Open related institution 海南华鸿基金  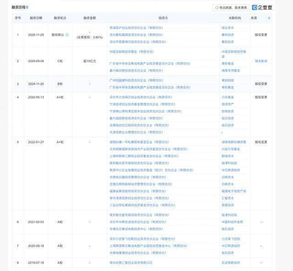[231, 70]
